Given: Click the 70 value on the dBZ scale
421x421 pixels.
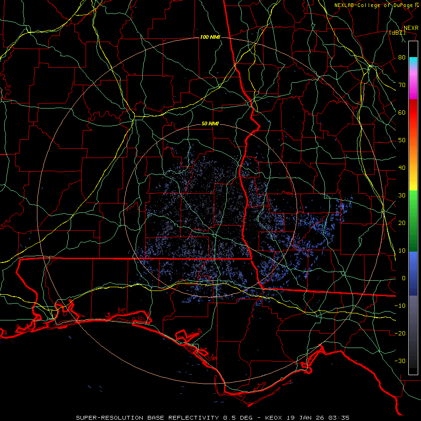Looking at the screenshot, I should point(402,85).
